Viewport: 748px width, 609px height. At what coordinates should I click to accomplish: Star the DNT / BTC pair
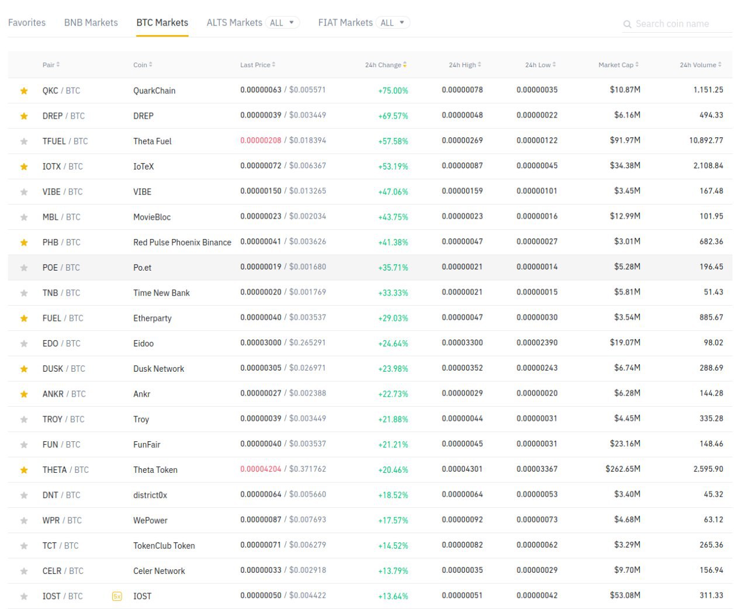[x=24, y=495]
